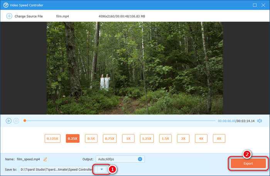The height and width of the screenshot is (176, 270).
Task: Select normal 1X speed
Action: coord(128,139)
